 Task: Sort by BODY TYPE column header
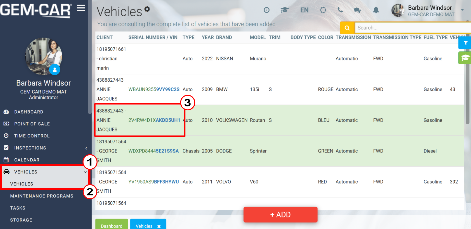click(x=303, y=37)
